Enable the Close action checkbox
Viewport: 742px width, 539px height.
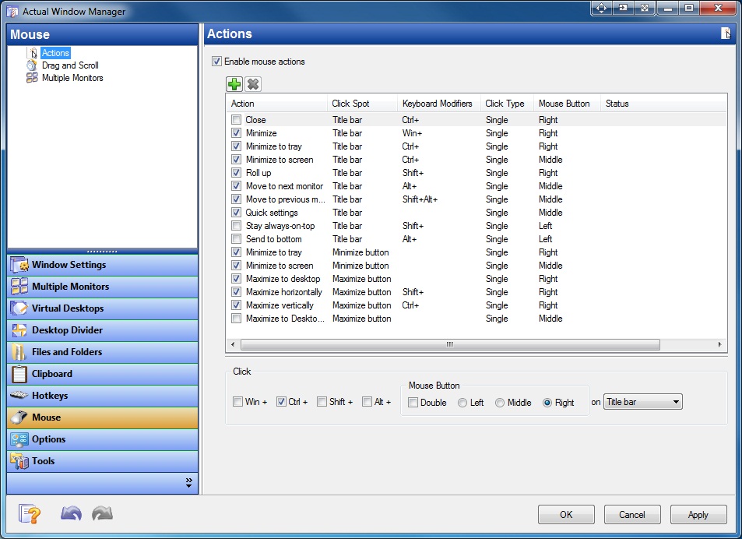coord(236,120)
